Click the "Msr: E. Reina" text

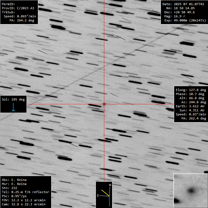pos(14,184)
